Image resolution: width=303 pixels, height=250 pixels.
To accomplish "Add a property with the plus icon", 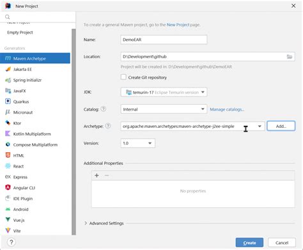I will 97,175.
